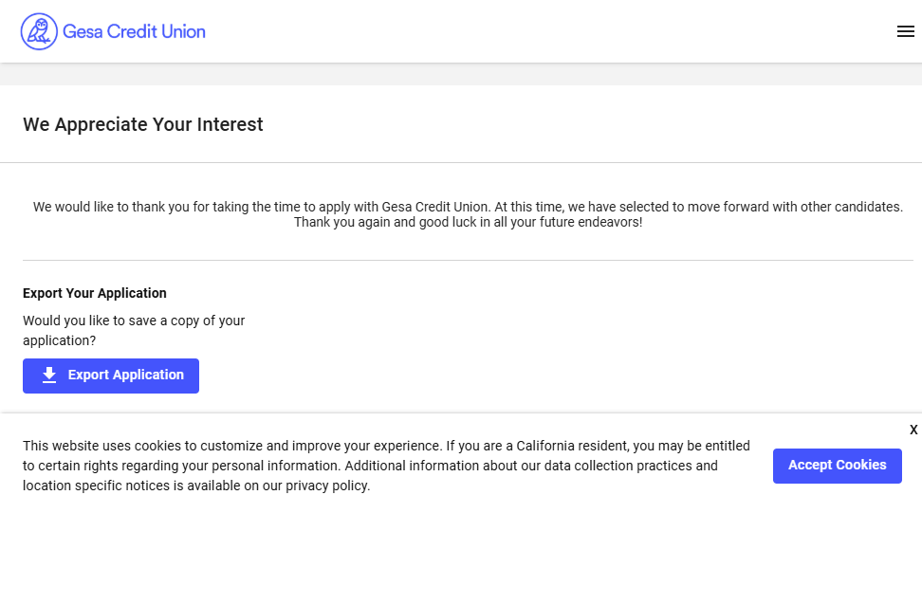Select the 'Export Your Application' section heading

point(95,293)
